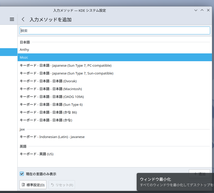Maximize the window using the up chevron
214x193 pixels.
tap(202, 10)
